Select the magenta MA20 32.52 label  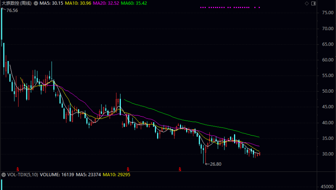[105, 3]
